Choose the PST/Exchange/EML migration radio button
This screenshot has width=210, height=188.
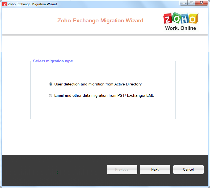tap(51, 96)
